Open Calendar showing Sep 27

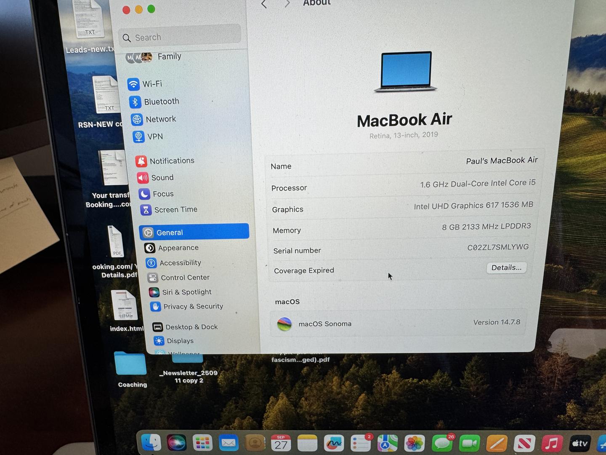[281, 443]
